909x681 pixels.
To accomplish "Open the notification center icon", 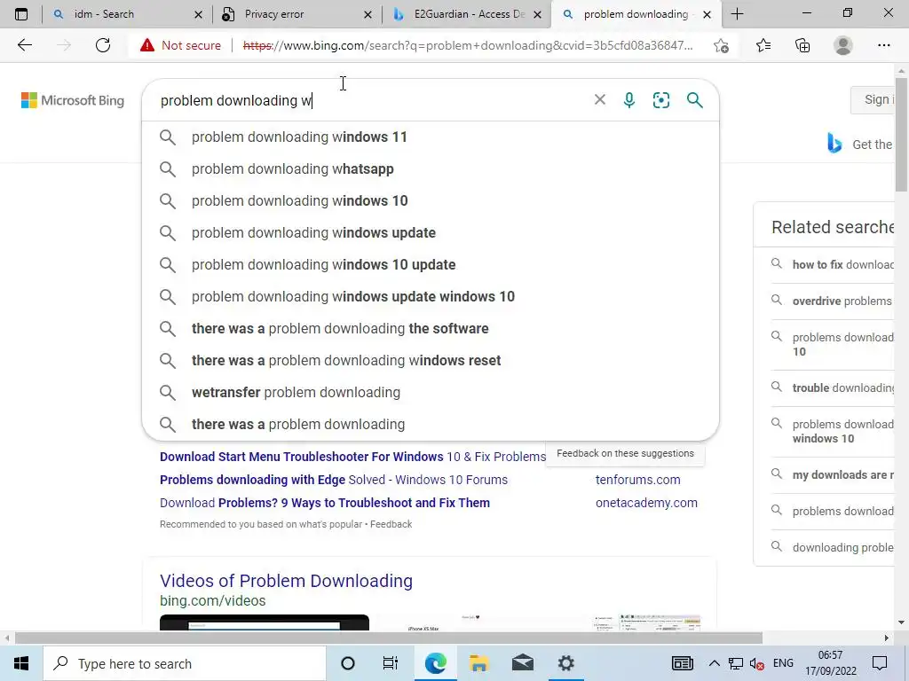I will pyautogui.click(x=880, y=663).
